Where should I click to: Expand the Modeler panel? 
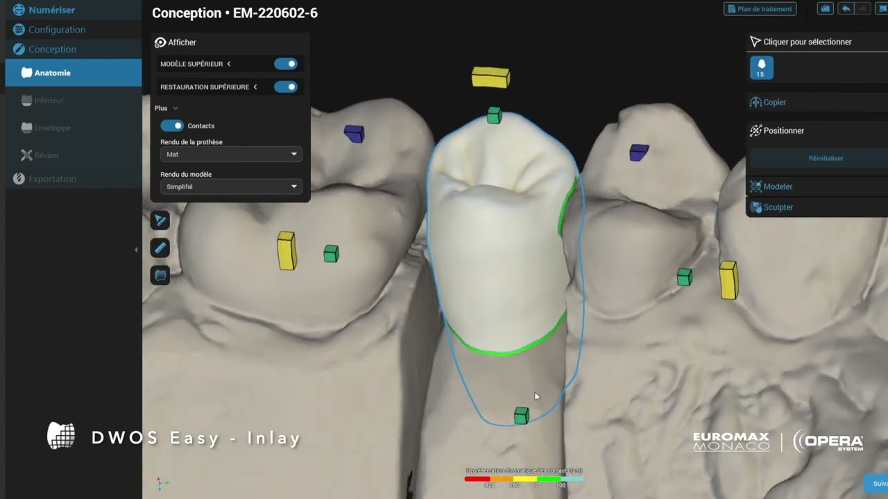[x=817, y=186]
